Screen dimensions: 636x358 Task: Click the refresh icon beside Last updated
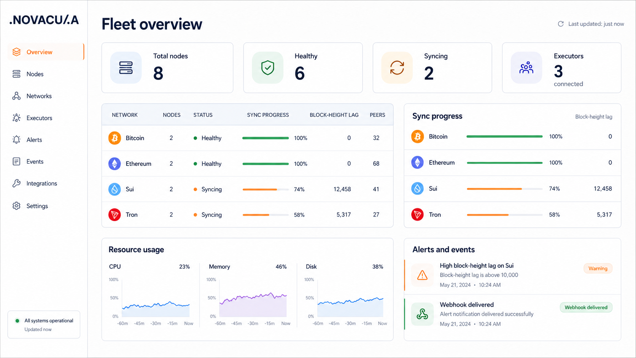tap(561, 24)
